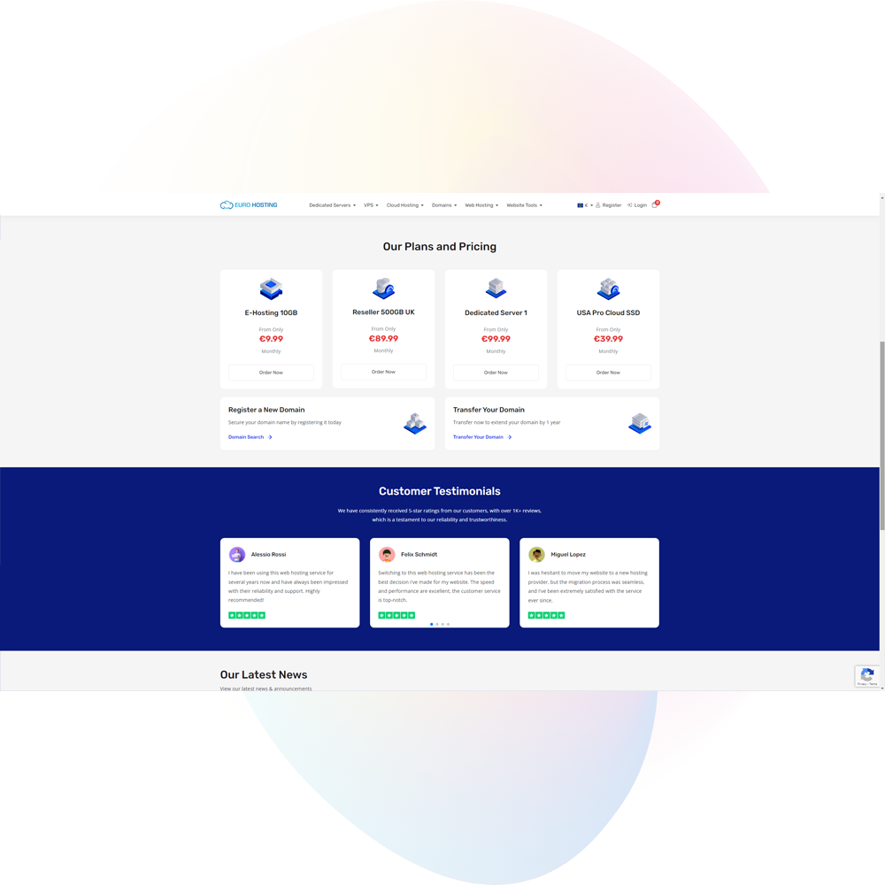885x885 pixels.
Task: Select the Website Tools menu
Action: point(524,204)
